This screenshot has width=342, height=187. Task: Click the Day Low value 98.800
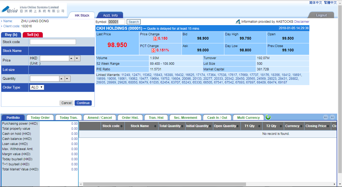click(245, 50)
